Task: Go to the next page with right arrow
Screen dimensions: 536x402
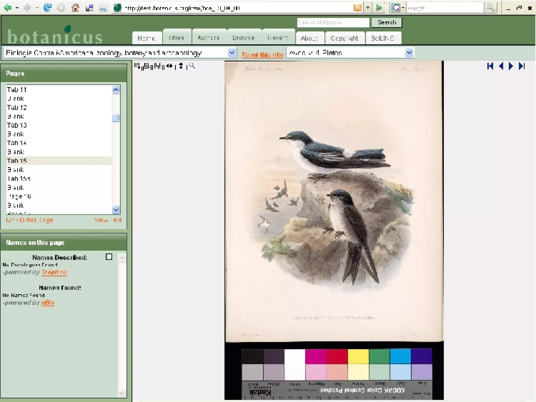Action: [511, 66]
